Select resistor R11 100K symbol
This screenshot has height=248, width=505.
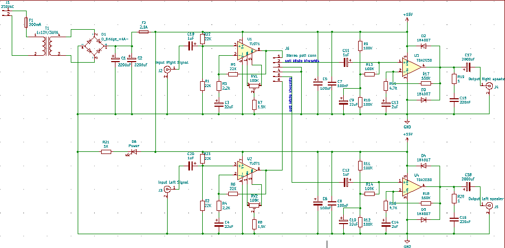coord(360,166)
